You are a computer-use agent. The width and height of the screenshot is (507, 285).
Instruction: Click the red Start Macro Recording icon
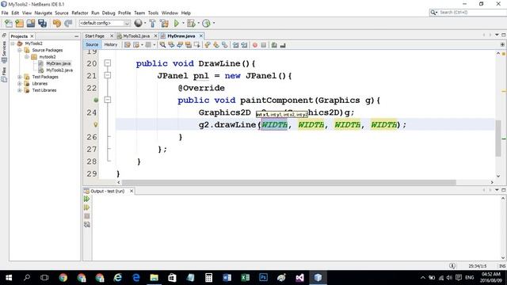pyautogui.click(x=255, y=45)
